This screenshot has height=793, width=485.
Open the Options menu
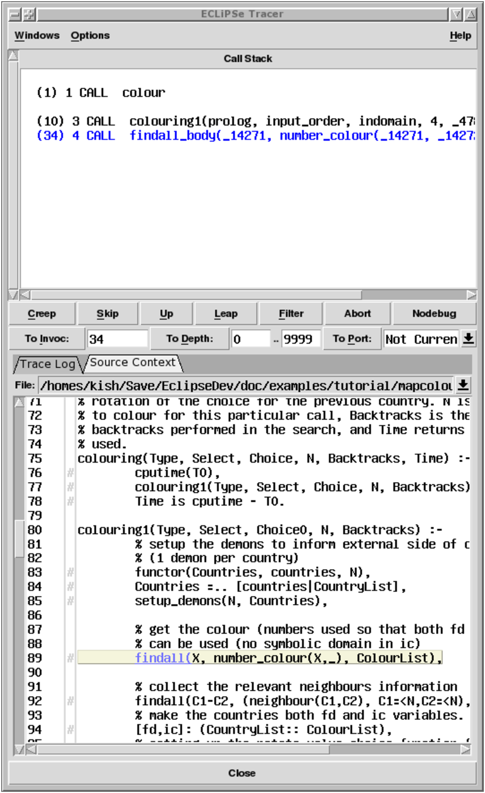click(x=90, y=35)
